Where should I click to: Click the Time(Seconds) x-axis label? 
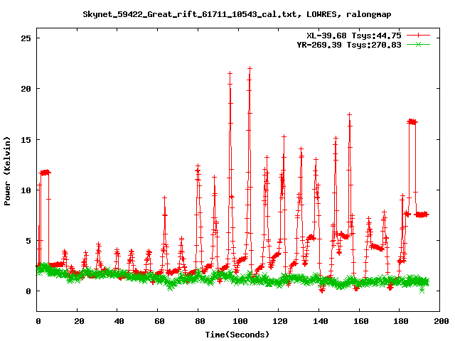(237, 335)
